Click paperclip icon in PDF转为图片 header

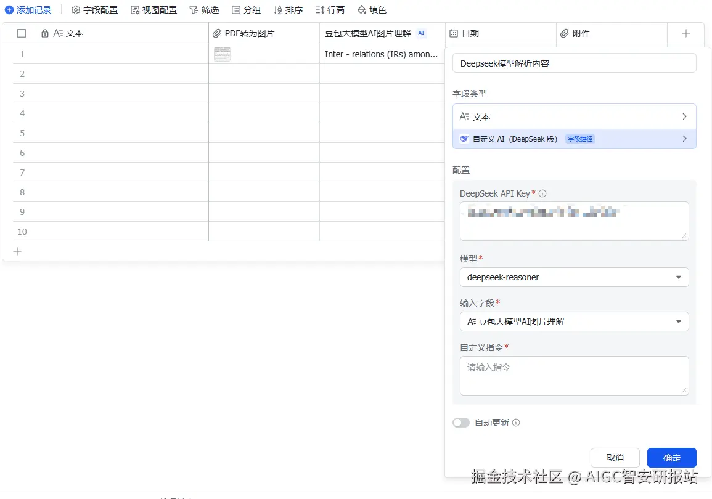click(x=217, y=33)
